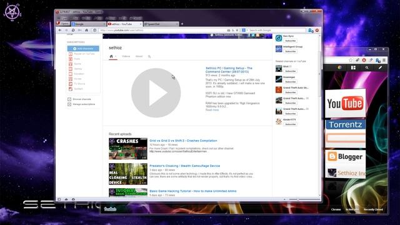Open the Opera home page button
The image size is (400, 225).
(x=86, y=30)
